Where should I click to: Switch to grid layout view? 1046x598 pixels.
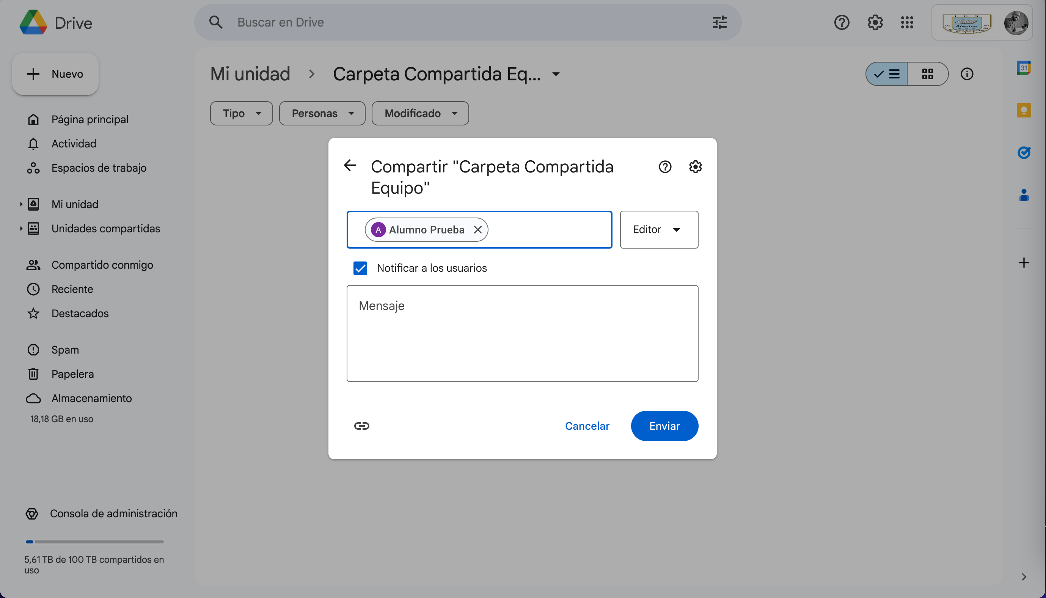point(927,74)
